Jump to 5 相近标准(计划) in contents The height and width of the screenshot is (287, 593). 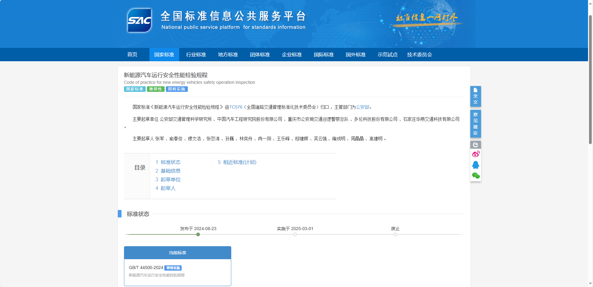[x=237, y=162]
